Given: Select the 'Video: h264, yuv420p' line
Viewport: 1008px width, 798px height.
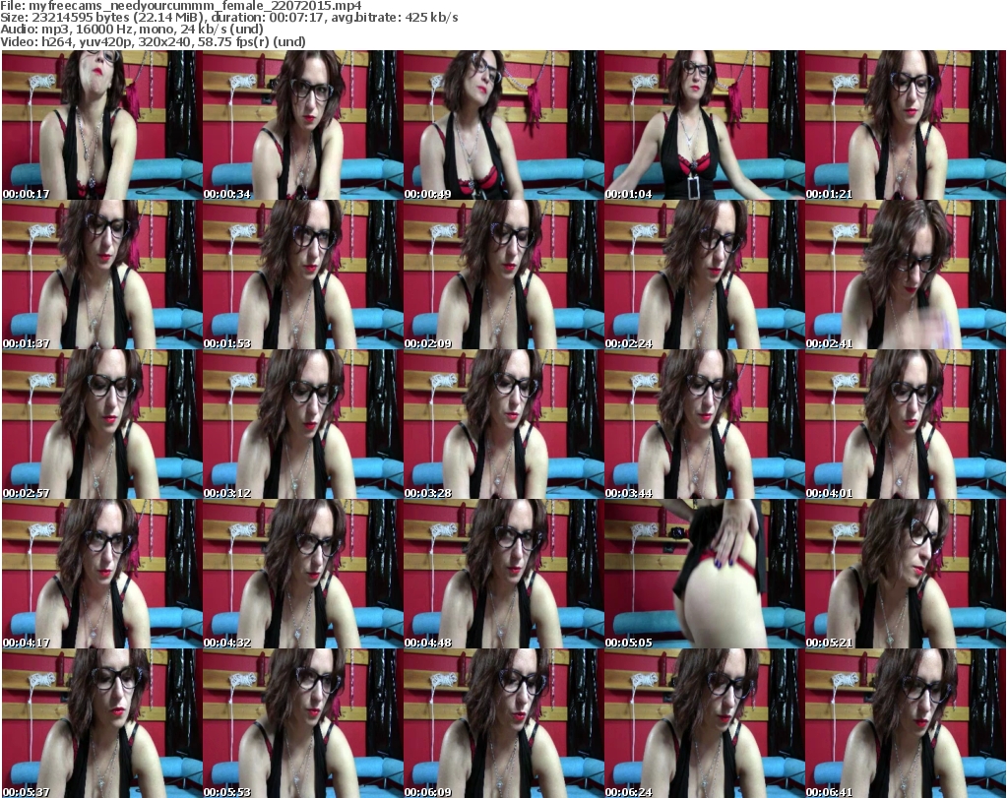Looking at the screenshot, I should [153, 41].
